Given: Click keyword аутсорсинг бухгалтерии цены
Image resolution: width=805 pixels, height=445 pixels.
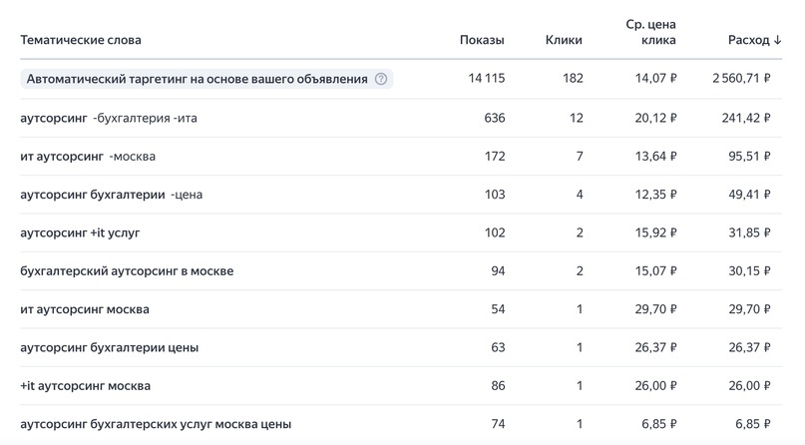Looking at the screenshot, I should click(109, 347).
